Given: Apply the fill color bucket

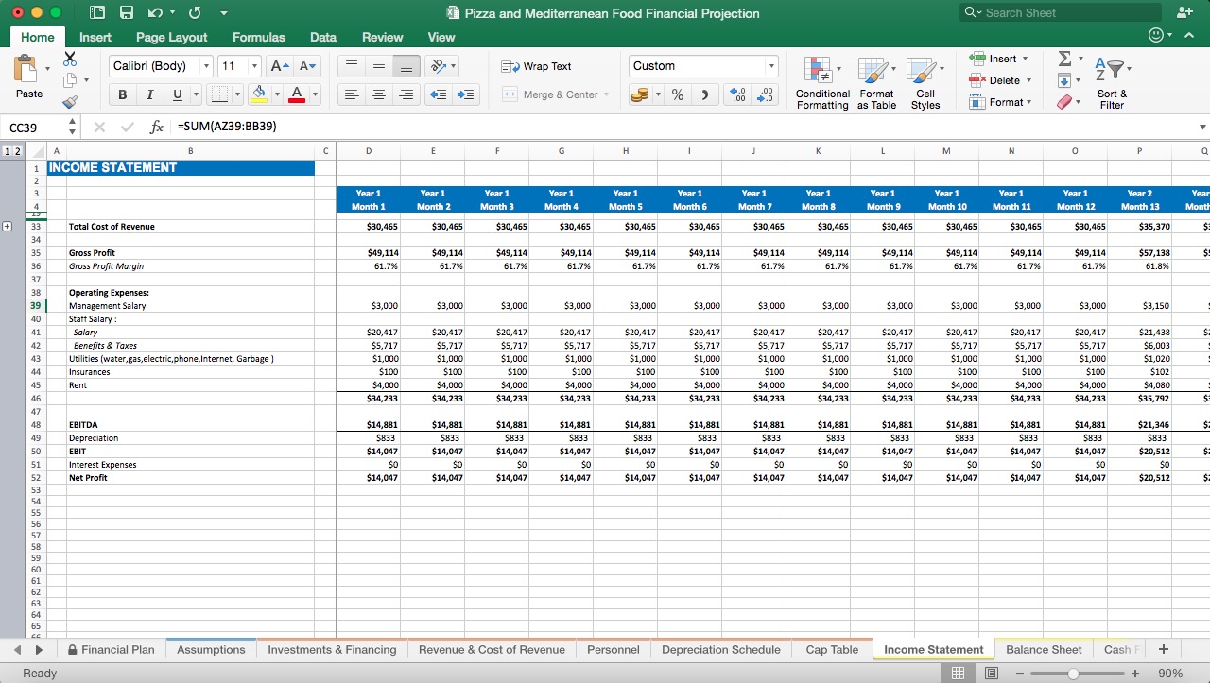Looking at the screenshot, I should tap(259, 94).
